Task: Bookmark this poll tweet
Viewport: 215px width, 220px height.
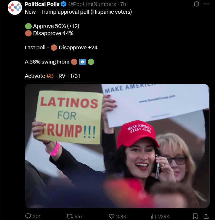Action: [x=195, y=216]
